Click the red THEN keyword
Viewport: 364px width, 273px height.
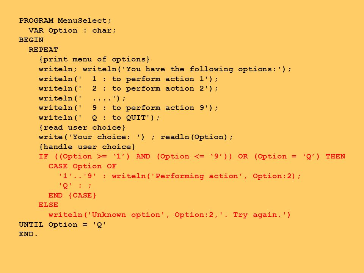pyautogui.click(x=335, y=156)
